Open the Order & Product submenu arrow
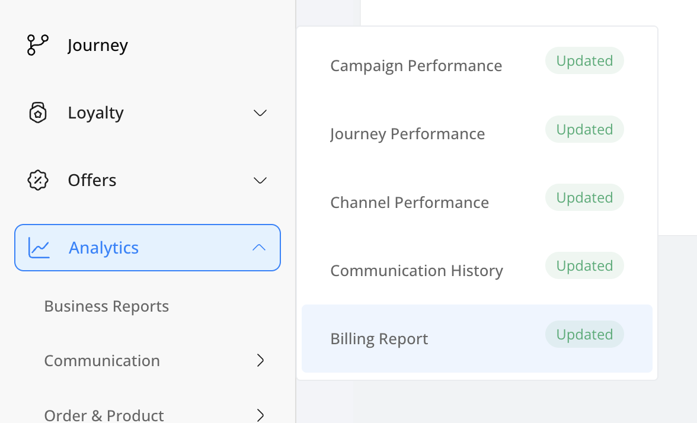This screenshot has width=697, height=423. click(x=261, y=415)
